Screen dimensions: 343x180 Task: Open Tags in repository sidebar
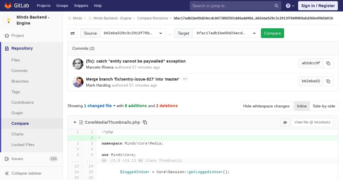tap(16, 92)
